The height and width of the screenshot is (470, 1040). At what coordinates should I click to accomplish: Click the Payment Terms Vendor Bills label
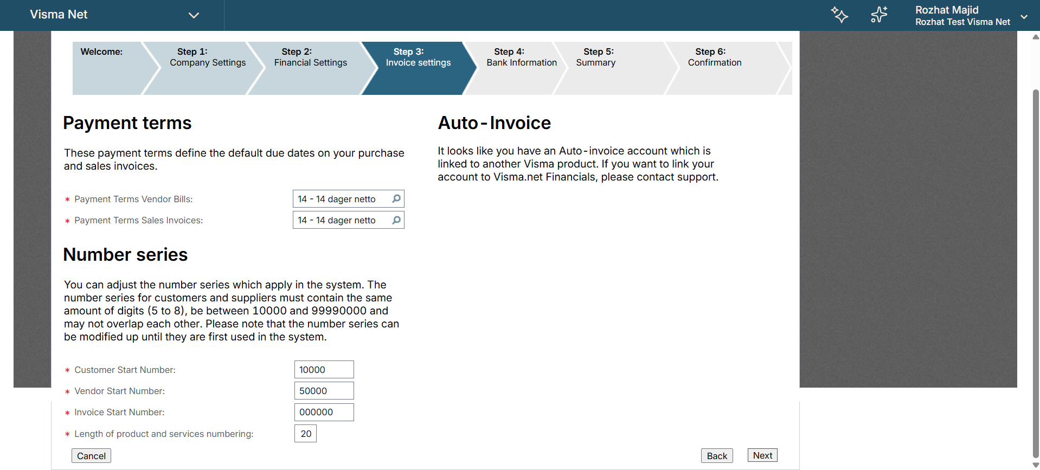[133, 199]
